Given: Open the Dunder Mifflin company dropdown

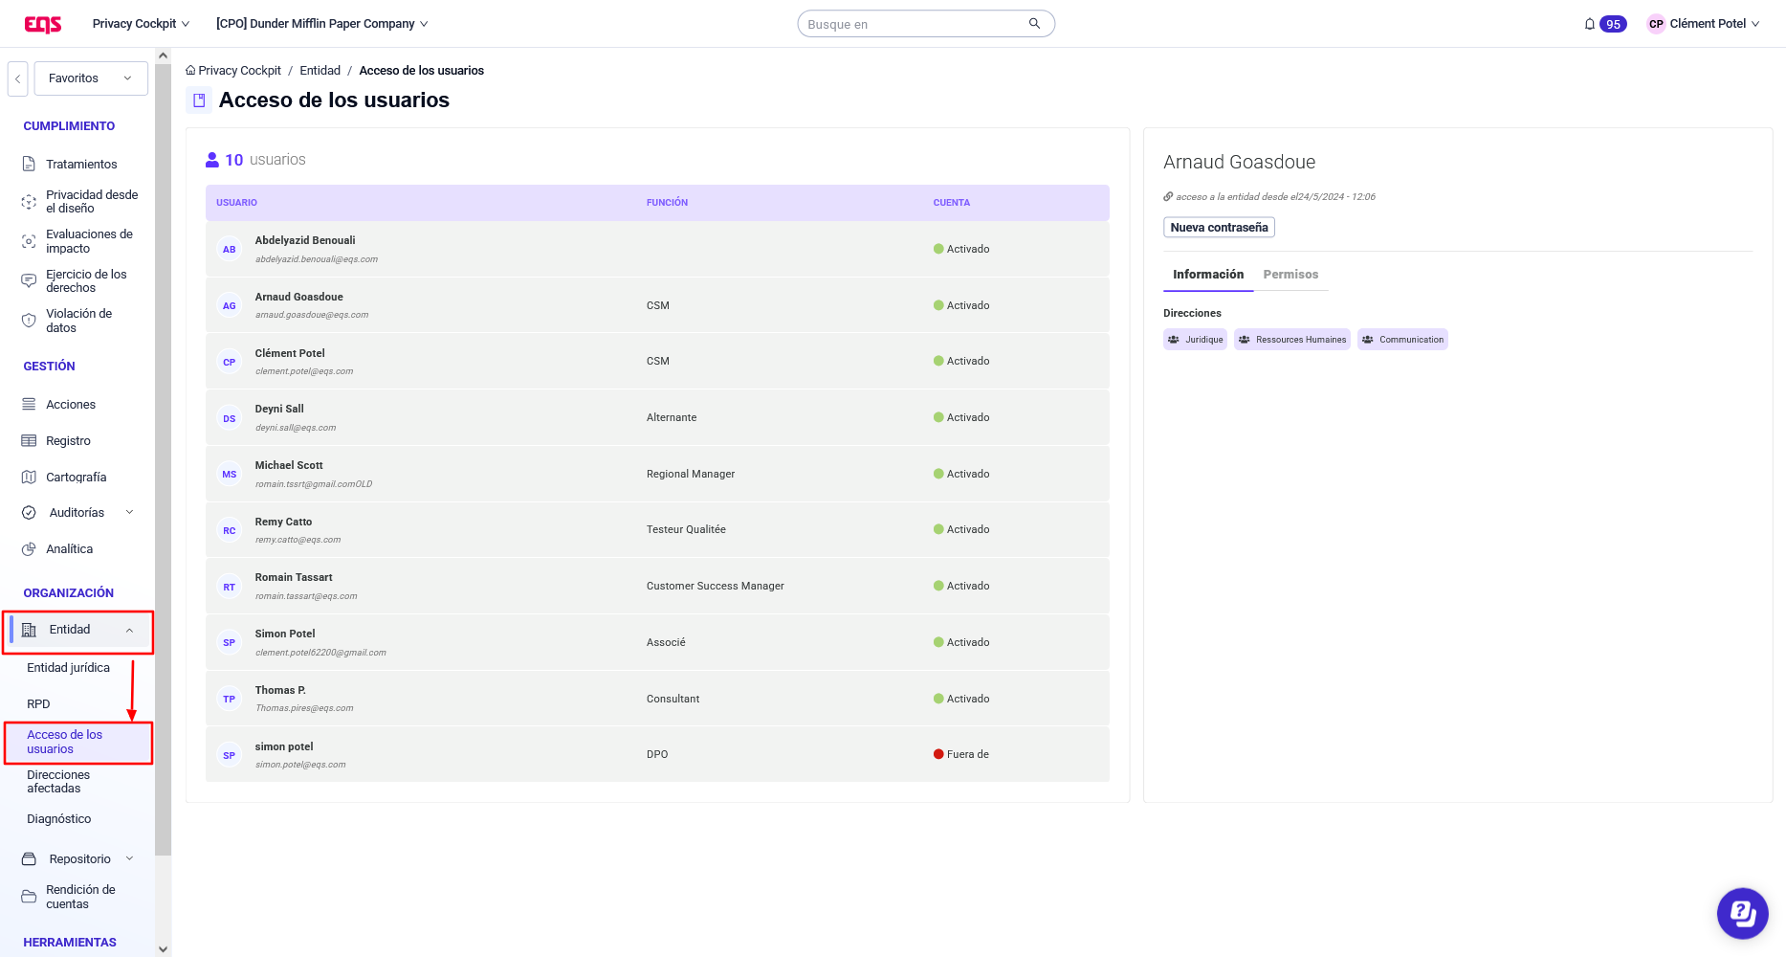Looking at the screenshot, I should (321, 24).
